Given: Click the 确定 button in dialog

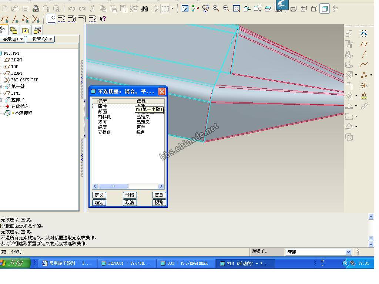Looking at the screenshot, I should 99,203.
